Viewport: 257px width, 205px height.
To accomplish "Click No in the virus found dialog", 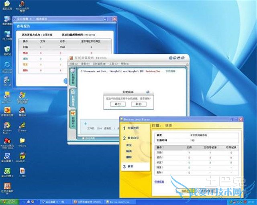I will coord(139,104).
